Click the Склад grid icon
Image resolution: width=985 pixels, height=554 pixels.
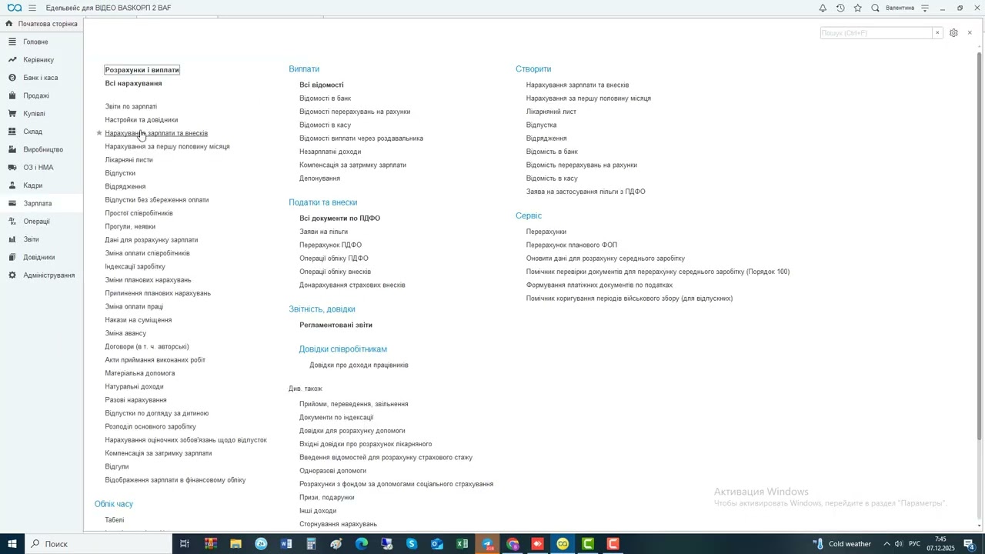12,132
